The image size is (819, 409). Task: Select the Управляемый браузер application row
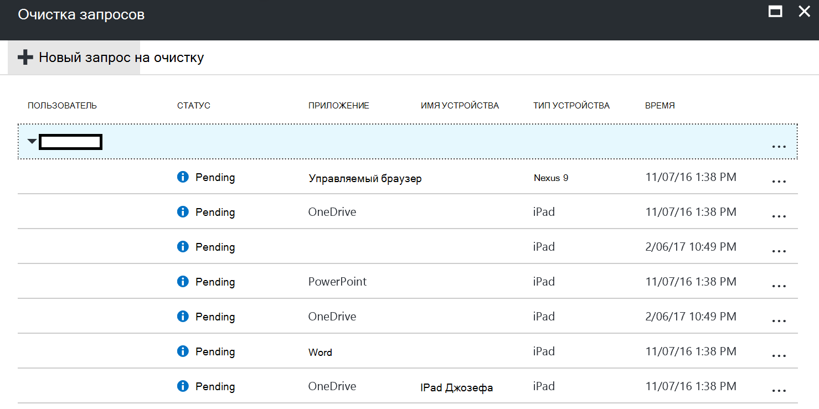coord(408,177)
